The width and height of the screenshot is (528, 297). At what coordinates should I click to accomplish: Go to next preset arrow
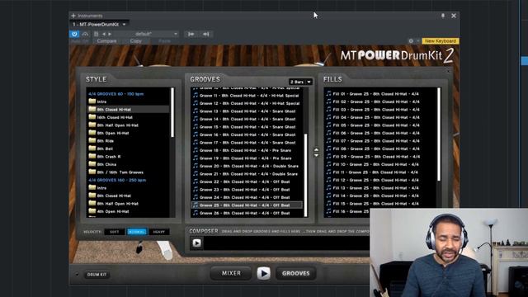click(110, 34)
